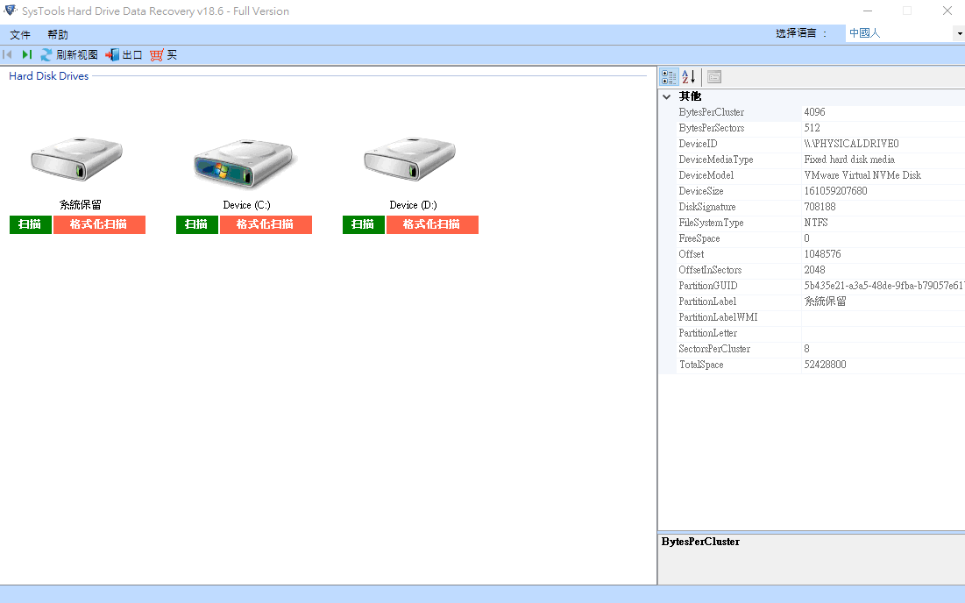Select the Device (C:) drive icon
This screenshot has width=965, height=603.
[245, 163]
